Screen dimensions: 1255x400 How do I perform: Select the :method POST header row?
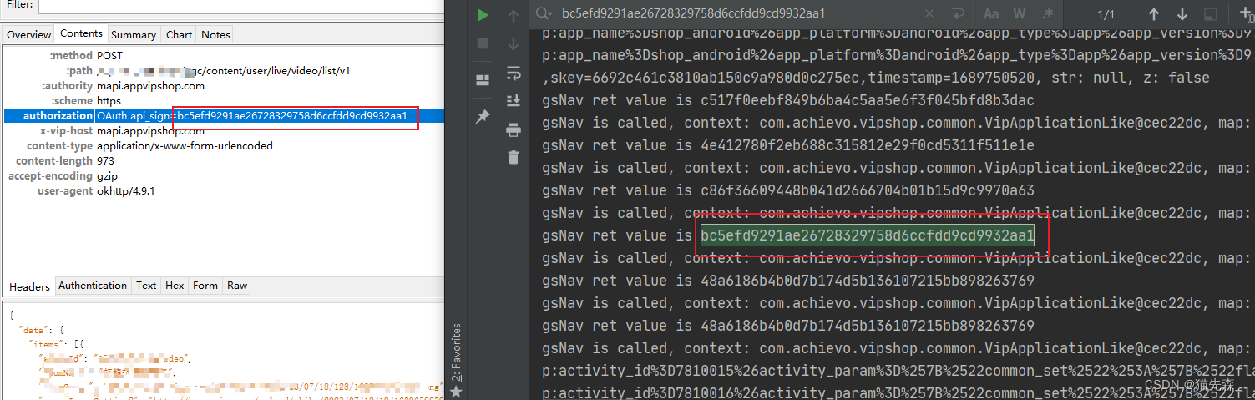tap(222, 55)
